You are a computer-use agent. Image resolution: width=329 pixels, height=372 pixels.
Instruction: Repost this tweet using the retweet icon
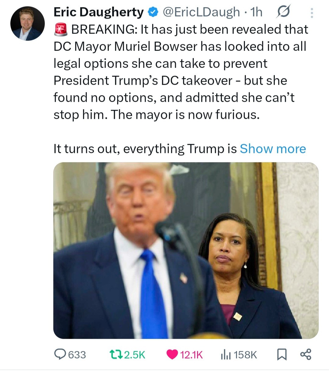pyautogui.click(x=116, y=354)
